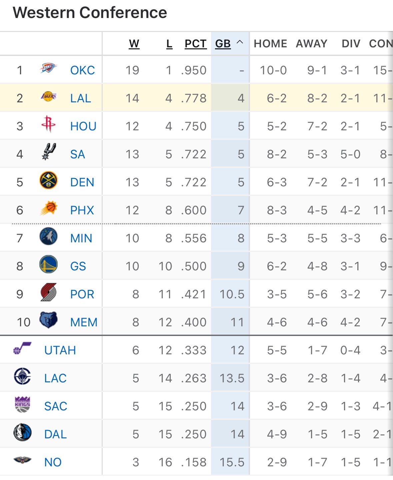This screenshot has height=480, width=393.
Task: Toggle sort arrow next to GB
Action: click(x=240, y=43)
